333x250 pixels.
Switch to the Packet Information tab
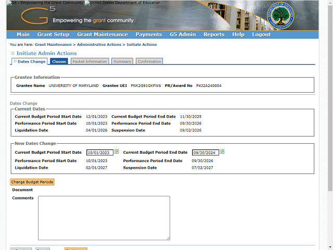[89, 61]
